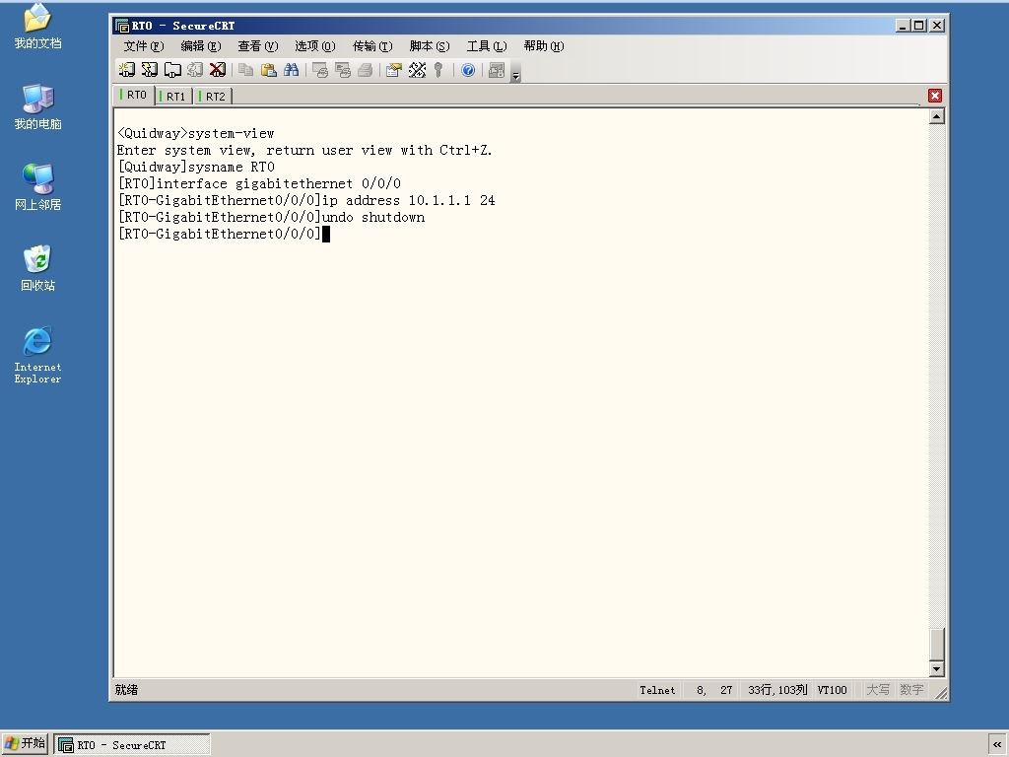Click the SecureCRT title bar system icon
This screenshot has width=1009, height=757.
click(x=121, y=26)
